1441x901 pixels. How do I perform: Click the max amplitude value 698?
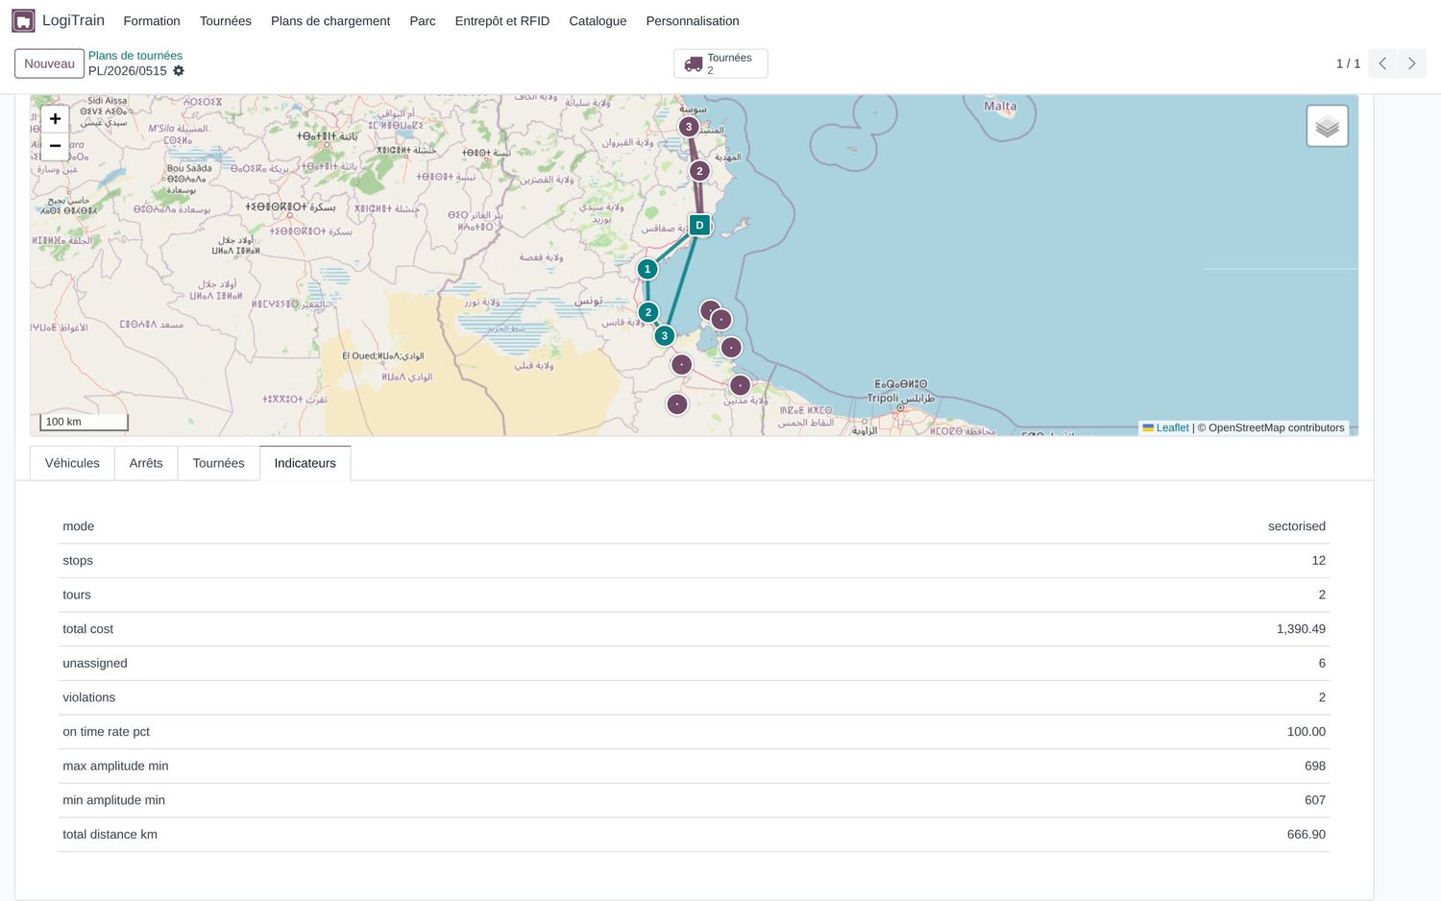(1315, 767)
